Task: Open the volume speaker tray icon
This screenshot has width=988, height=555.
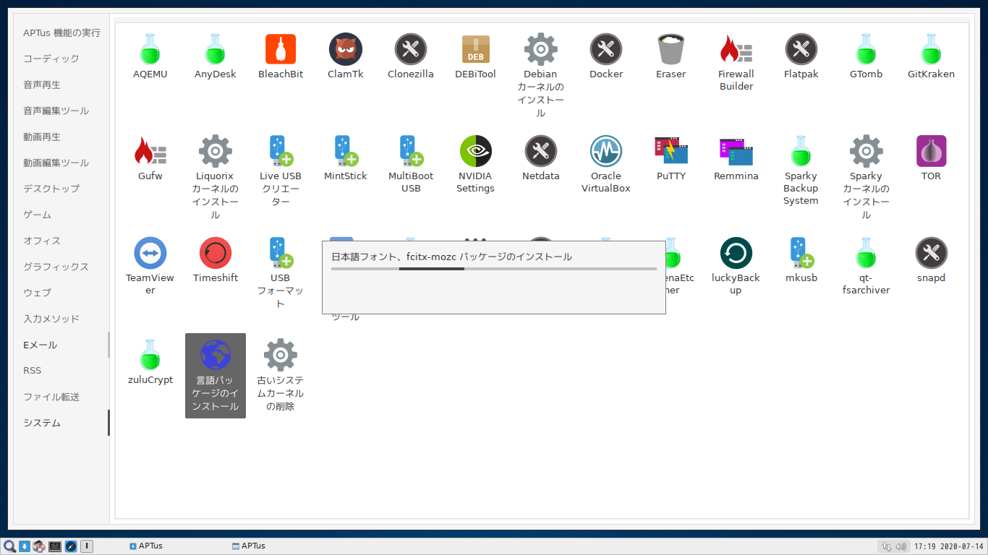Action: (x=900, y=546)
